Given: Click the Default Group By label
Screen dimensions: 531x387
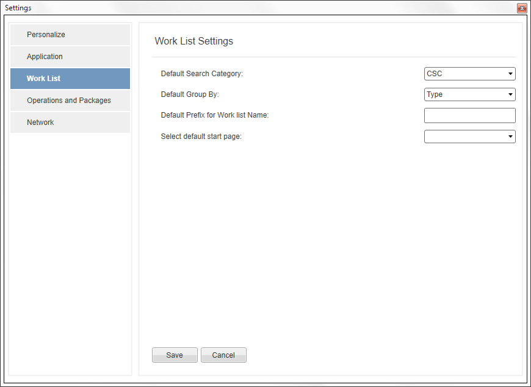Looking at the screenshot, I should click(x=190, y=94).
